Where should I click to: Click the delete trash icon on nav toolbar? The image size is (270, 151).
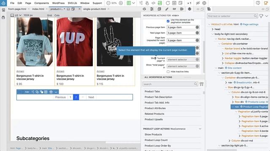[51, 92]
